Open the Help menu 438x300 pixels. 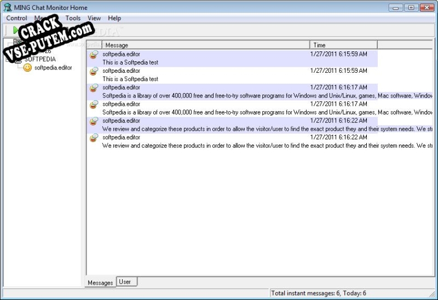tap(114, 18)
